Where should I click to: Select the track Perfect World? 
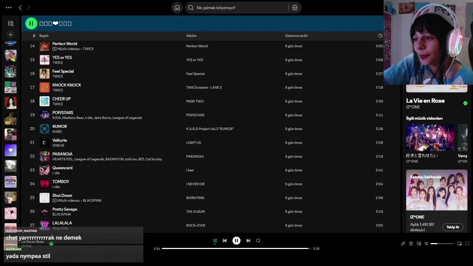(x=65, y=44)
